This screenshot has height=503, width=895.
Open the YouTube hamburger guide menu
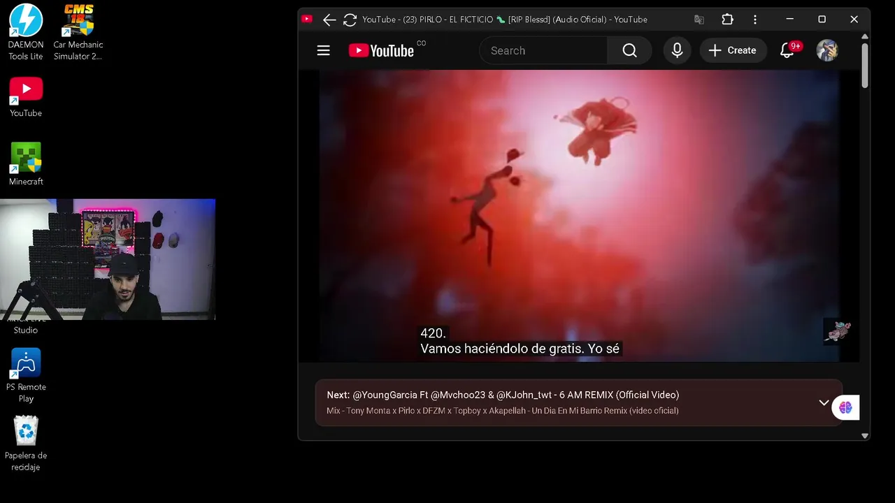coord(323,50)
